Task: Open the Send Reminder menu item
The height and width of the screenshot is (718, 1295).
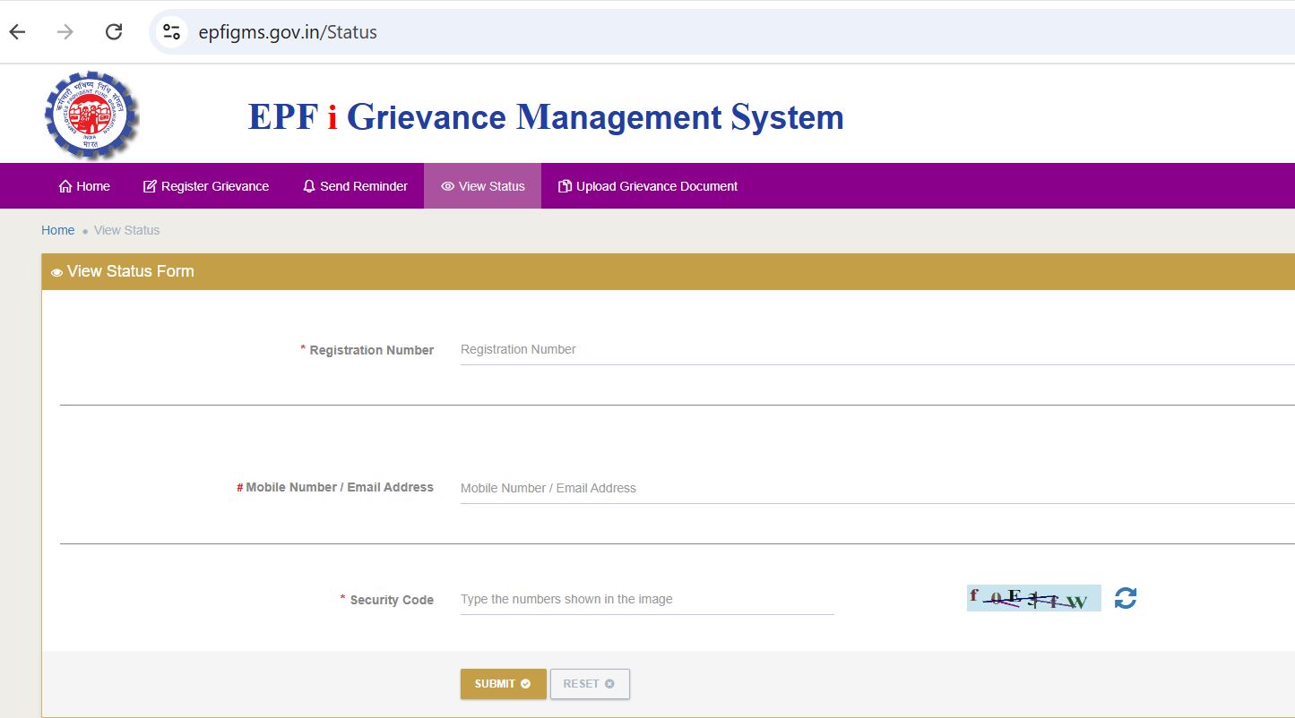Action: click(355, 186)
